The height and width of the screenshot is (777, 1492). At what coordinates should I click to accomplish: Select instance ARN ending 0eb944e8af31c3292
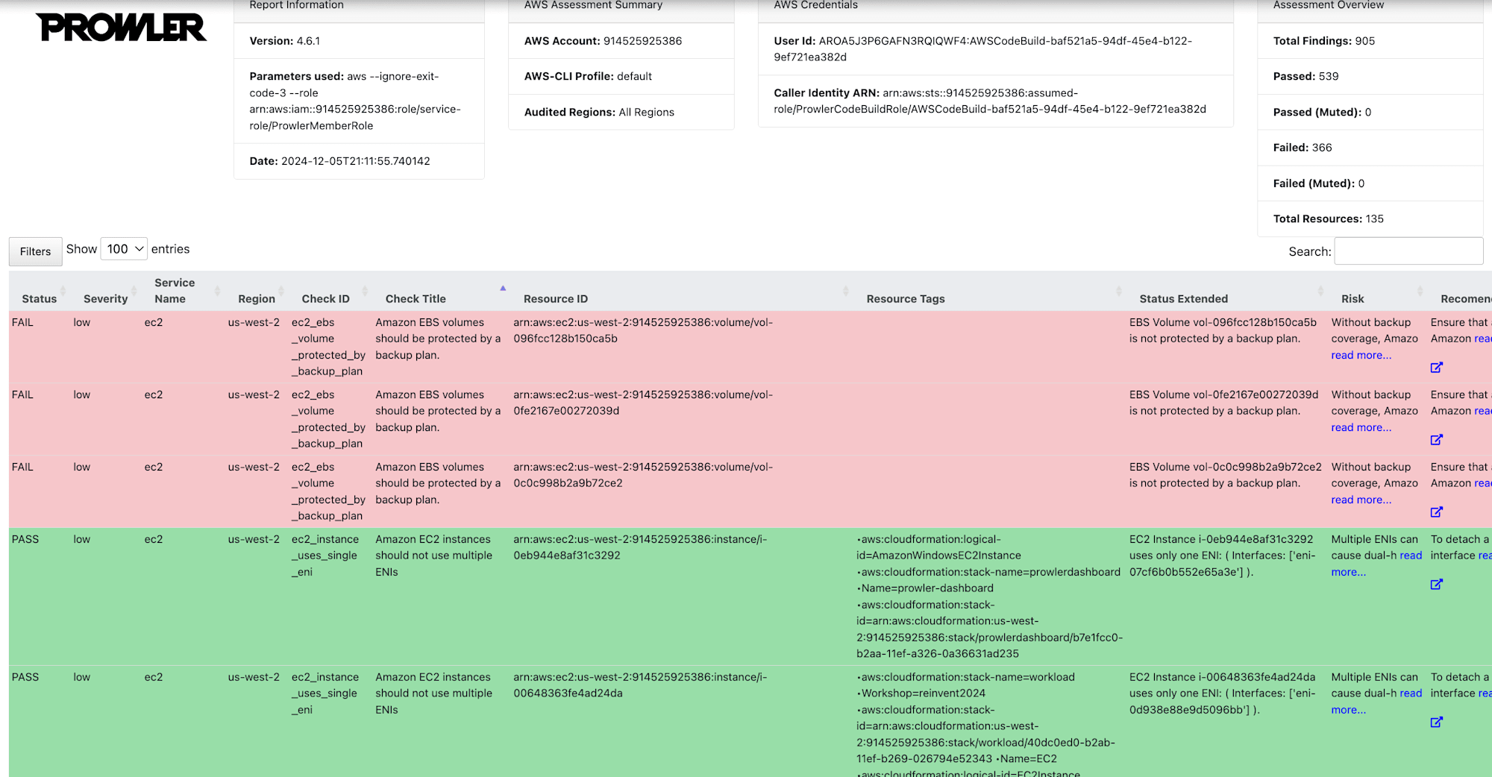point(640,547)
